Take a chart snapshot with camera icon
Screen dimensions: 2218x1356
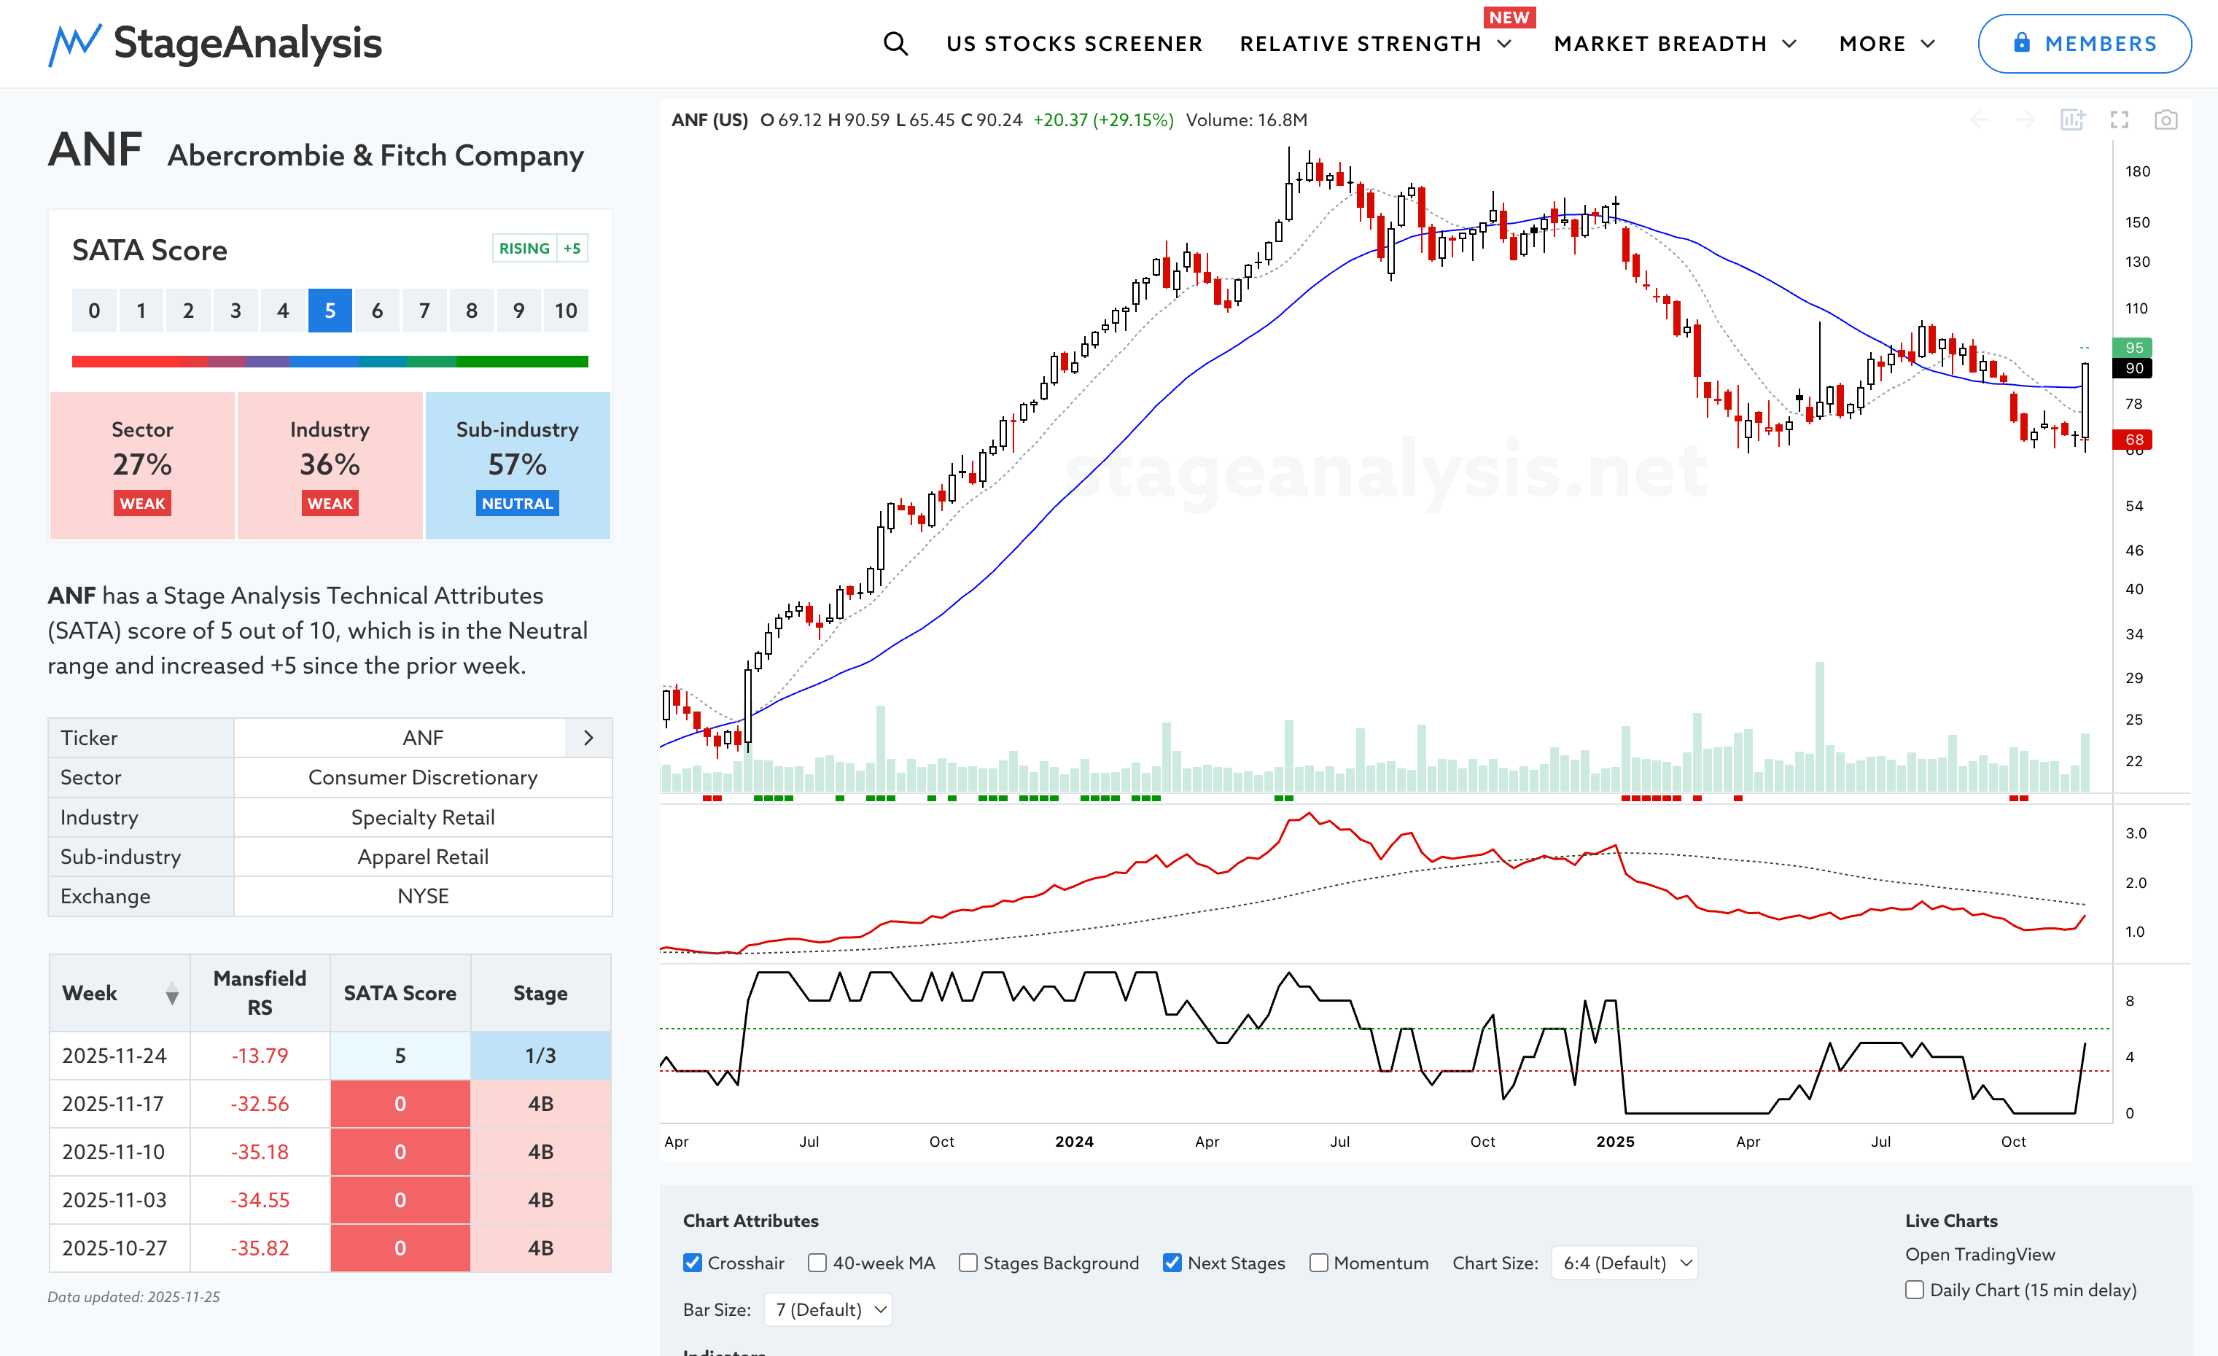[x=2165, y=120]
